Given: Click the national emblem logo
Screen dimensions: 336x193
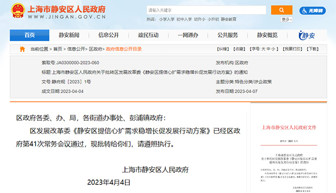Looking at the screenshot, I should pyautogui.click(x=18, y=11).
